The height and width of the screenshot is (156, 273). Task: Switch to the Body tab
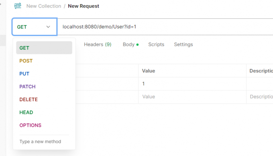tap(130, 44)
